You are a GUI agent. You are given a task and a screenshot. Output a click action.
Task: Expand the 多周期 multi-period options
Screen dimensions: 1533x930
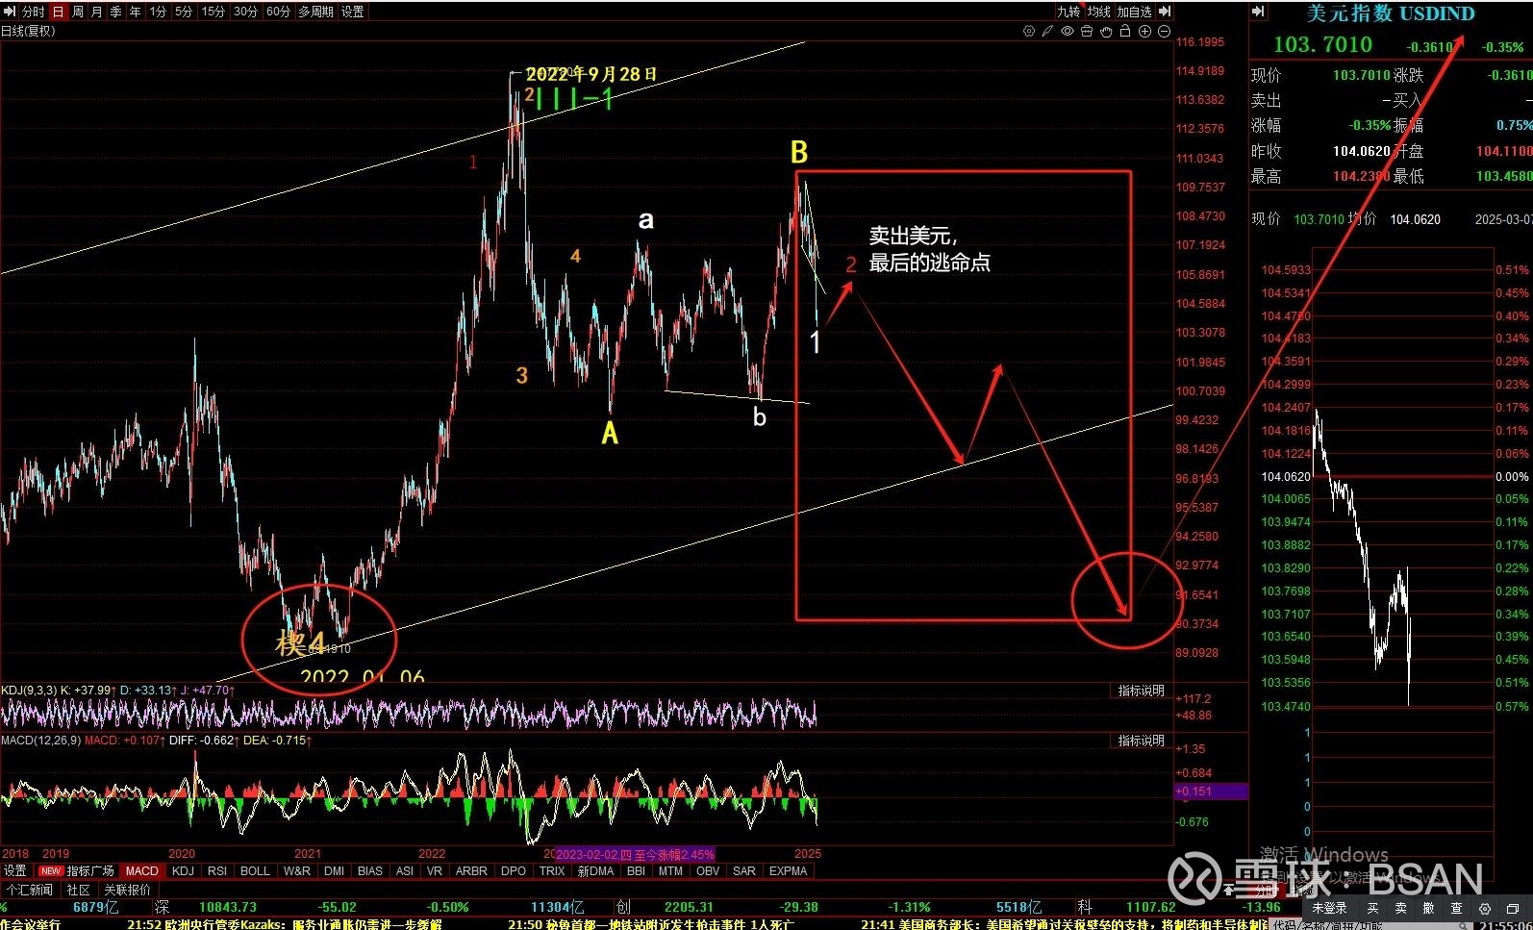(315, 12)
